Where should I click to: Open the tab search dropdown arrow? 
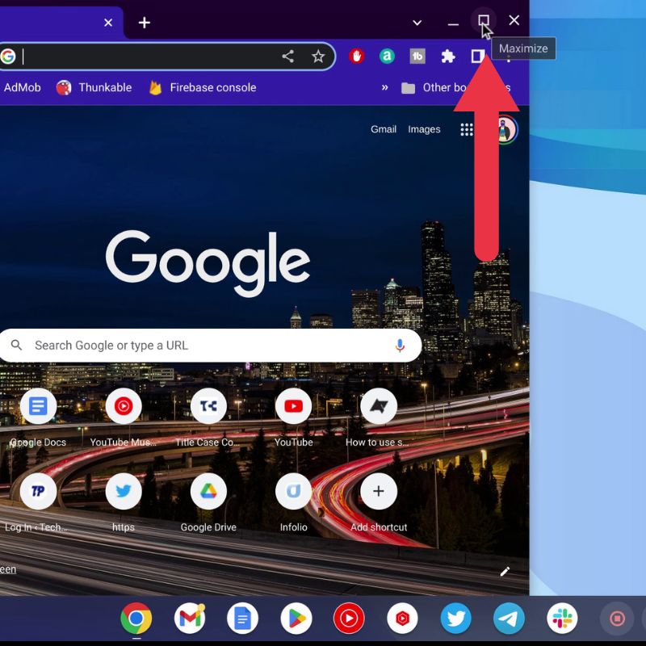point(417,23)
